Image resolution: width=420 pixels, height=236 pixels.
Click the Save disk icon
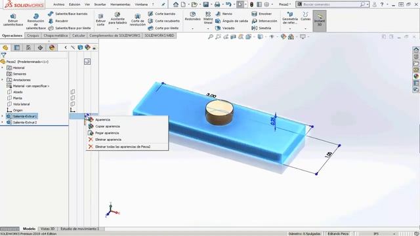pyautogui.click(x=205, y=5)
